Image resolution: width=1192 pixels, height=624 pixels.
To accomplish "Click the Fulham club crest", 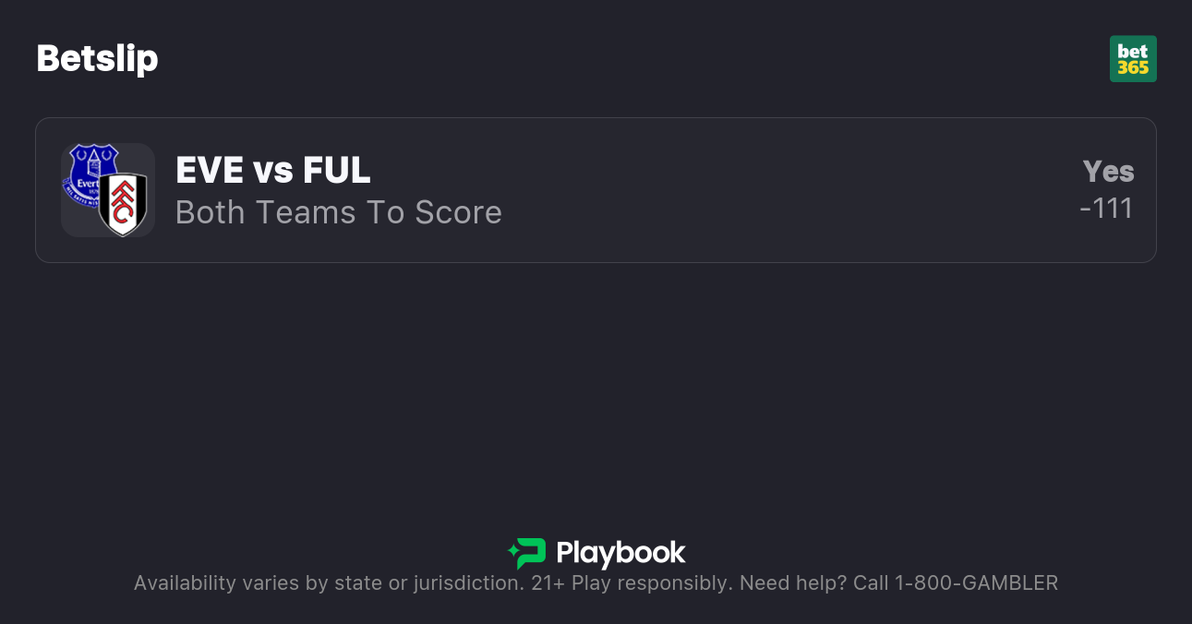I will 123,204.
